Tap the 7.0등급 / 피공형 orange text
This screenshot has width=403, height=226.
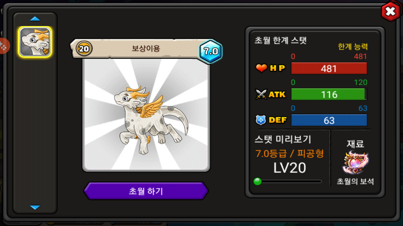tap(290, 153)
